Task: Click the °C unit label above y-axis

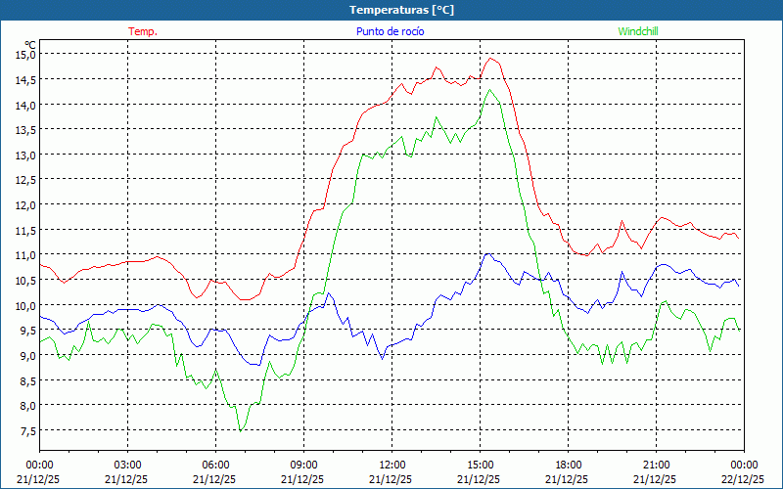Action: click(x=30, y=44)
